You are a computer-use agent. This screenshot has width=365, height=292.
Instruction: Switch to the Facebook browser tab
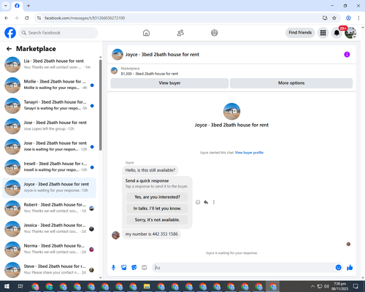17,6
